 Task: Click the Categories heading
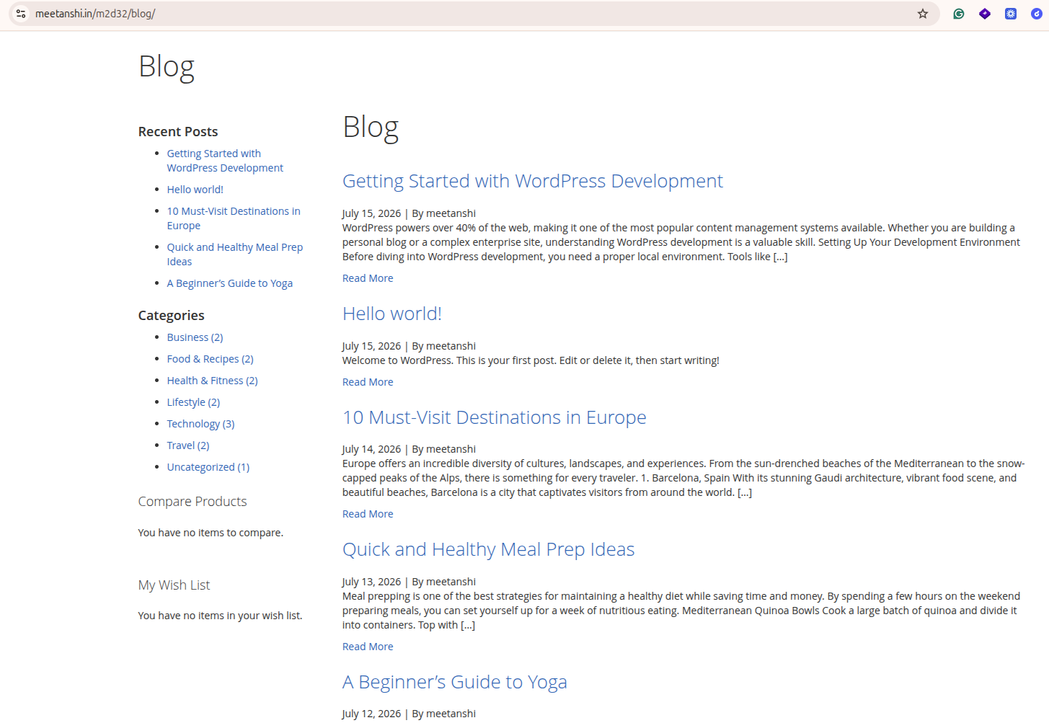pyautogui.click(x=172, y=316)
